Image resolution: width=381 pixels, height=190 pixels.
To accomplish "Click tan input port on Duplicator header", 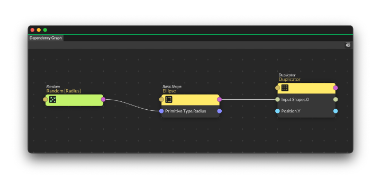I will pos(277,88).
